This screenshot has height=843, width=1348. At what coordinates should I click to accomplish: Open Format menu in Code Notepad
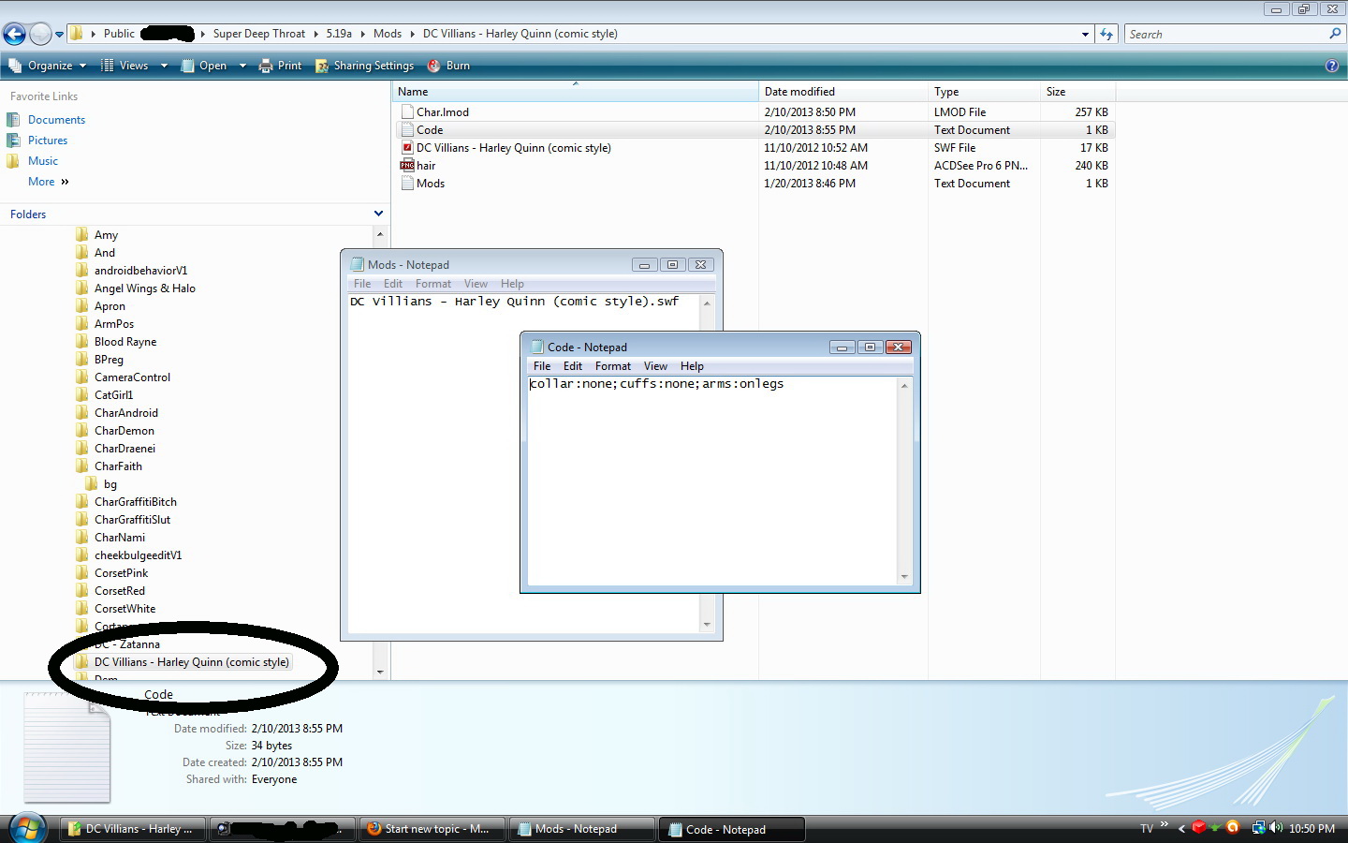[612, 366]
